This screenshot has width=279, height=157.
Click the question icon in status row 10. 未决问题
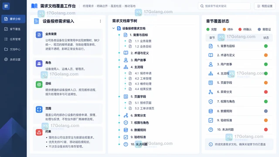point(211,130)
